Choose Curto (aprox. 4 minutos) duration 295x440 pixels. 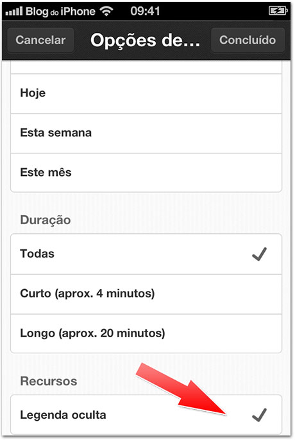coord(146,294)
